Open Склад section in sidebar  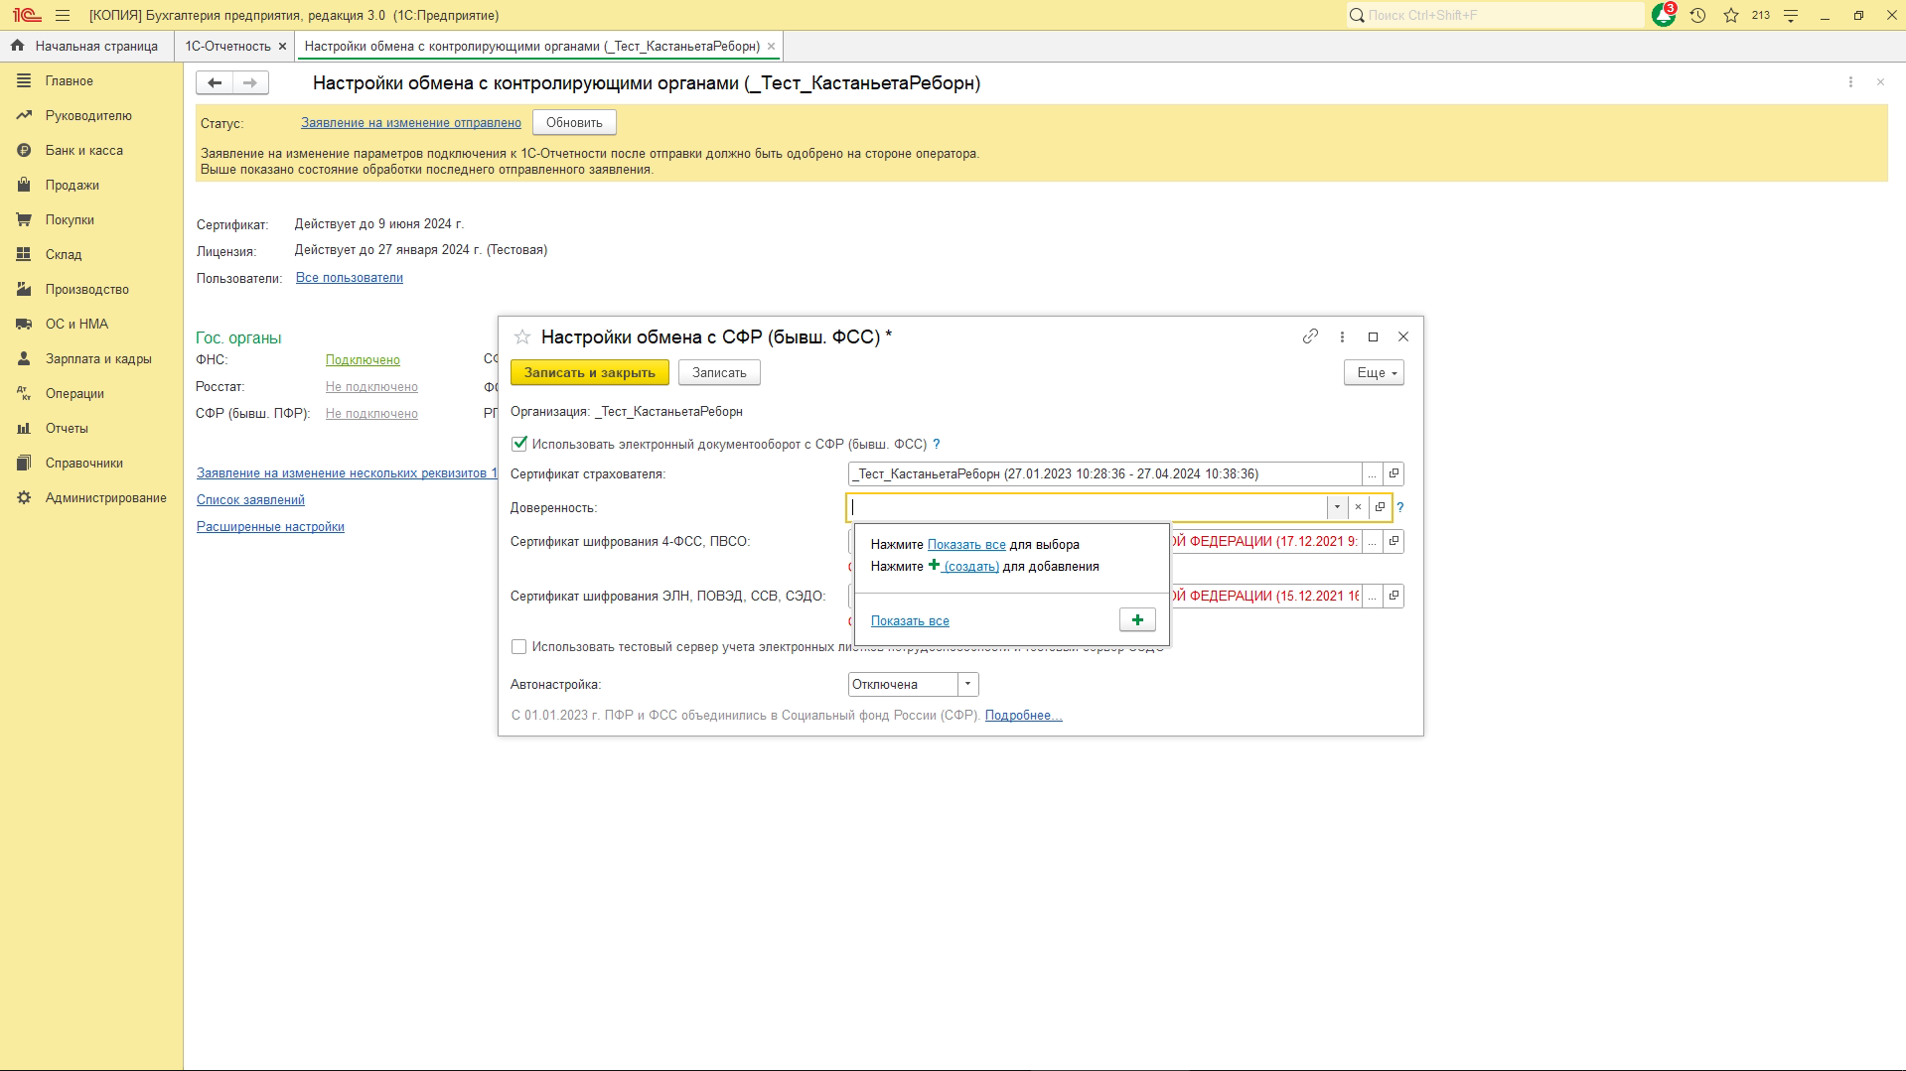click(x=64, y=255)
